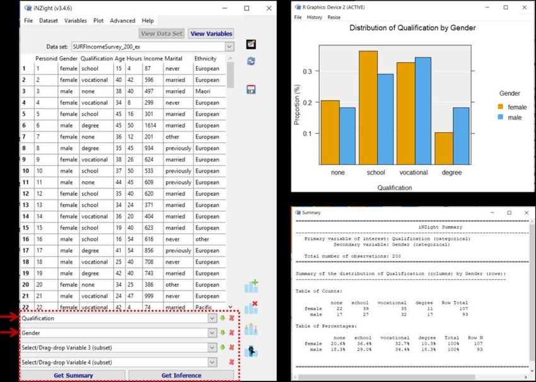Click row number 10 in data table
The image size is (536, 382).
click(26, 171)
